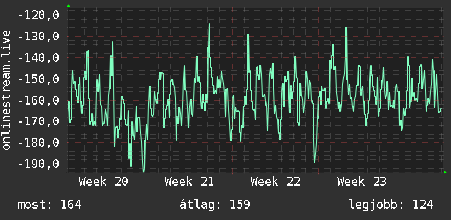Click the -180,0 y-axis value
The image size is (451, 220).
(x=38, y=143)
